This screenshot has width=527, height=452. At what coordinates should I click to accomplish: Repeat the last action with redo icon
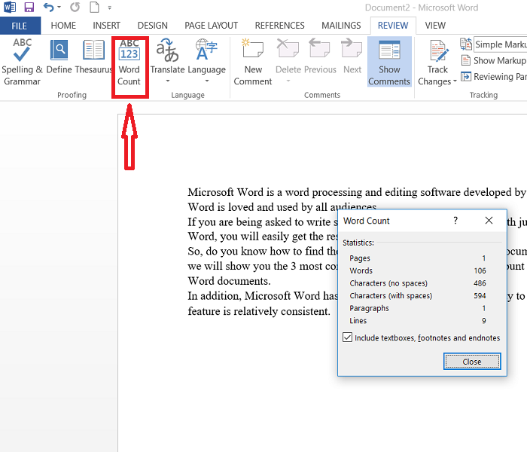coord(75,7)
